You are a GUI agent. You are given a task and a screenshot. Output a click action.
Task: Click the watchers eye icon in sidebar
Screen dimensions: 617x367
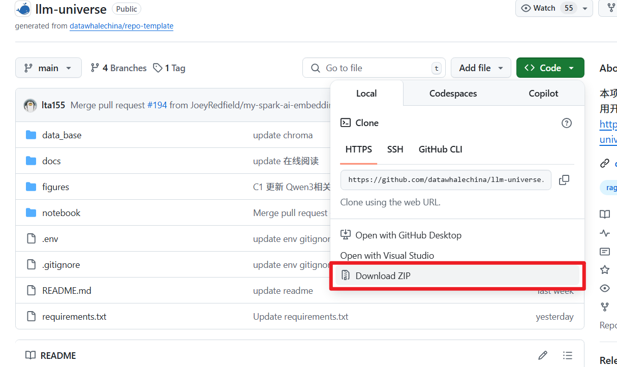coord(604,288)
